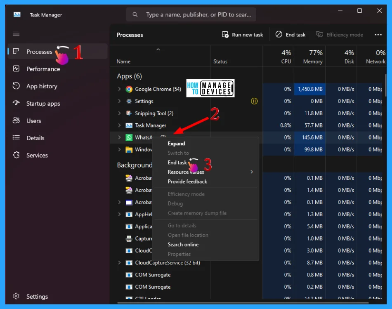
Task: Click the search box for name or PID
Action: point(191,14)
